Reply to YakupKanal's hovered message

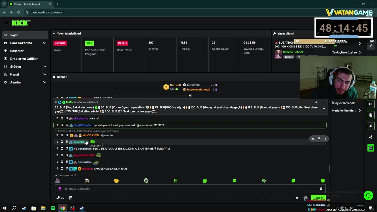coord(312,139)
